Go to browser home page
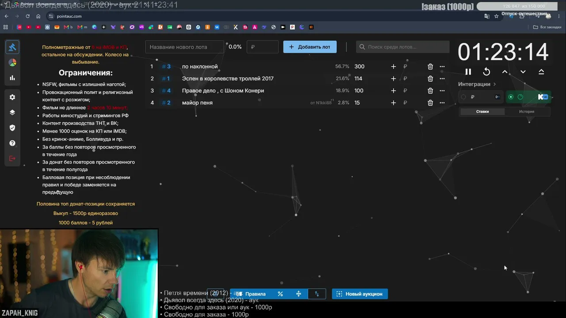The width and height of the screenshot is (566, 318). point(38,16)
